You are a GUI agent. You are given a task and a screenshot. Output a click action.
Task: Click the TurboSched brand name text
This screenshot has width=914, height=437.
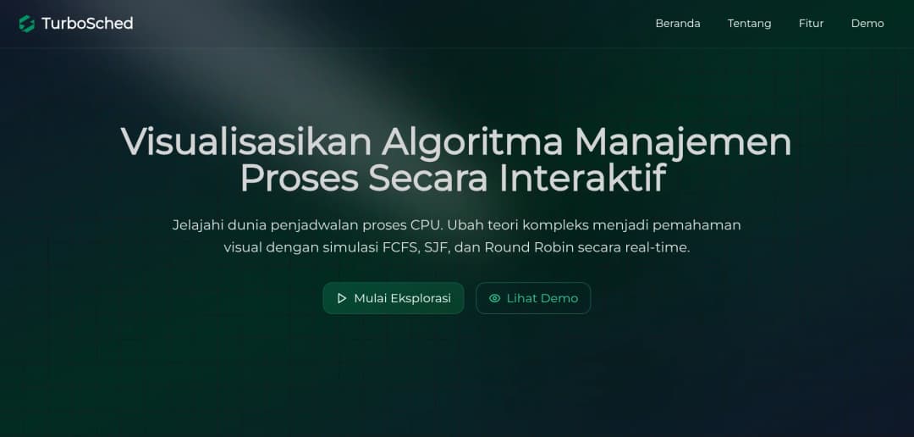pyautogui.click(x=87, y=24)
